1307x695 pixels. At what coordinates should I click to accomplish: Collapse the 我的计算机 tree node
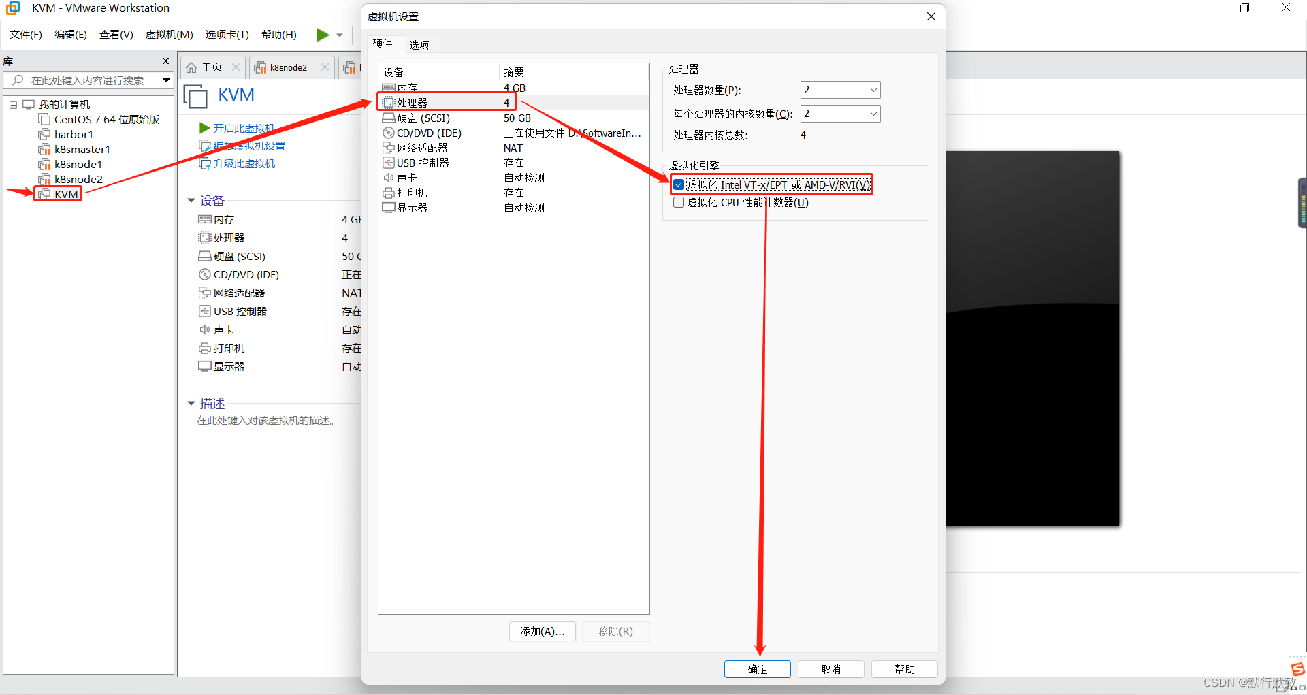(x=13, y=105)
